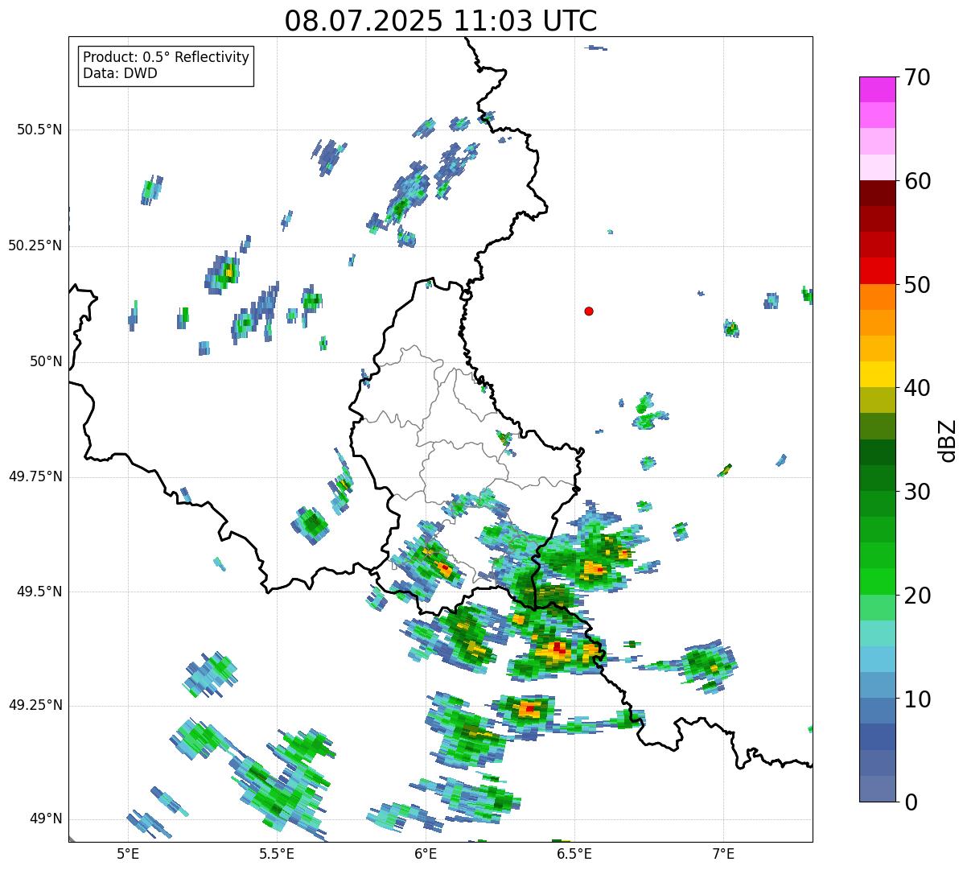Viewport: 967px width, 870px height.
Task: Click the 5.5°E longitude label
Action: click(277, 853)
